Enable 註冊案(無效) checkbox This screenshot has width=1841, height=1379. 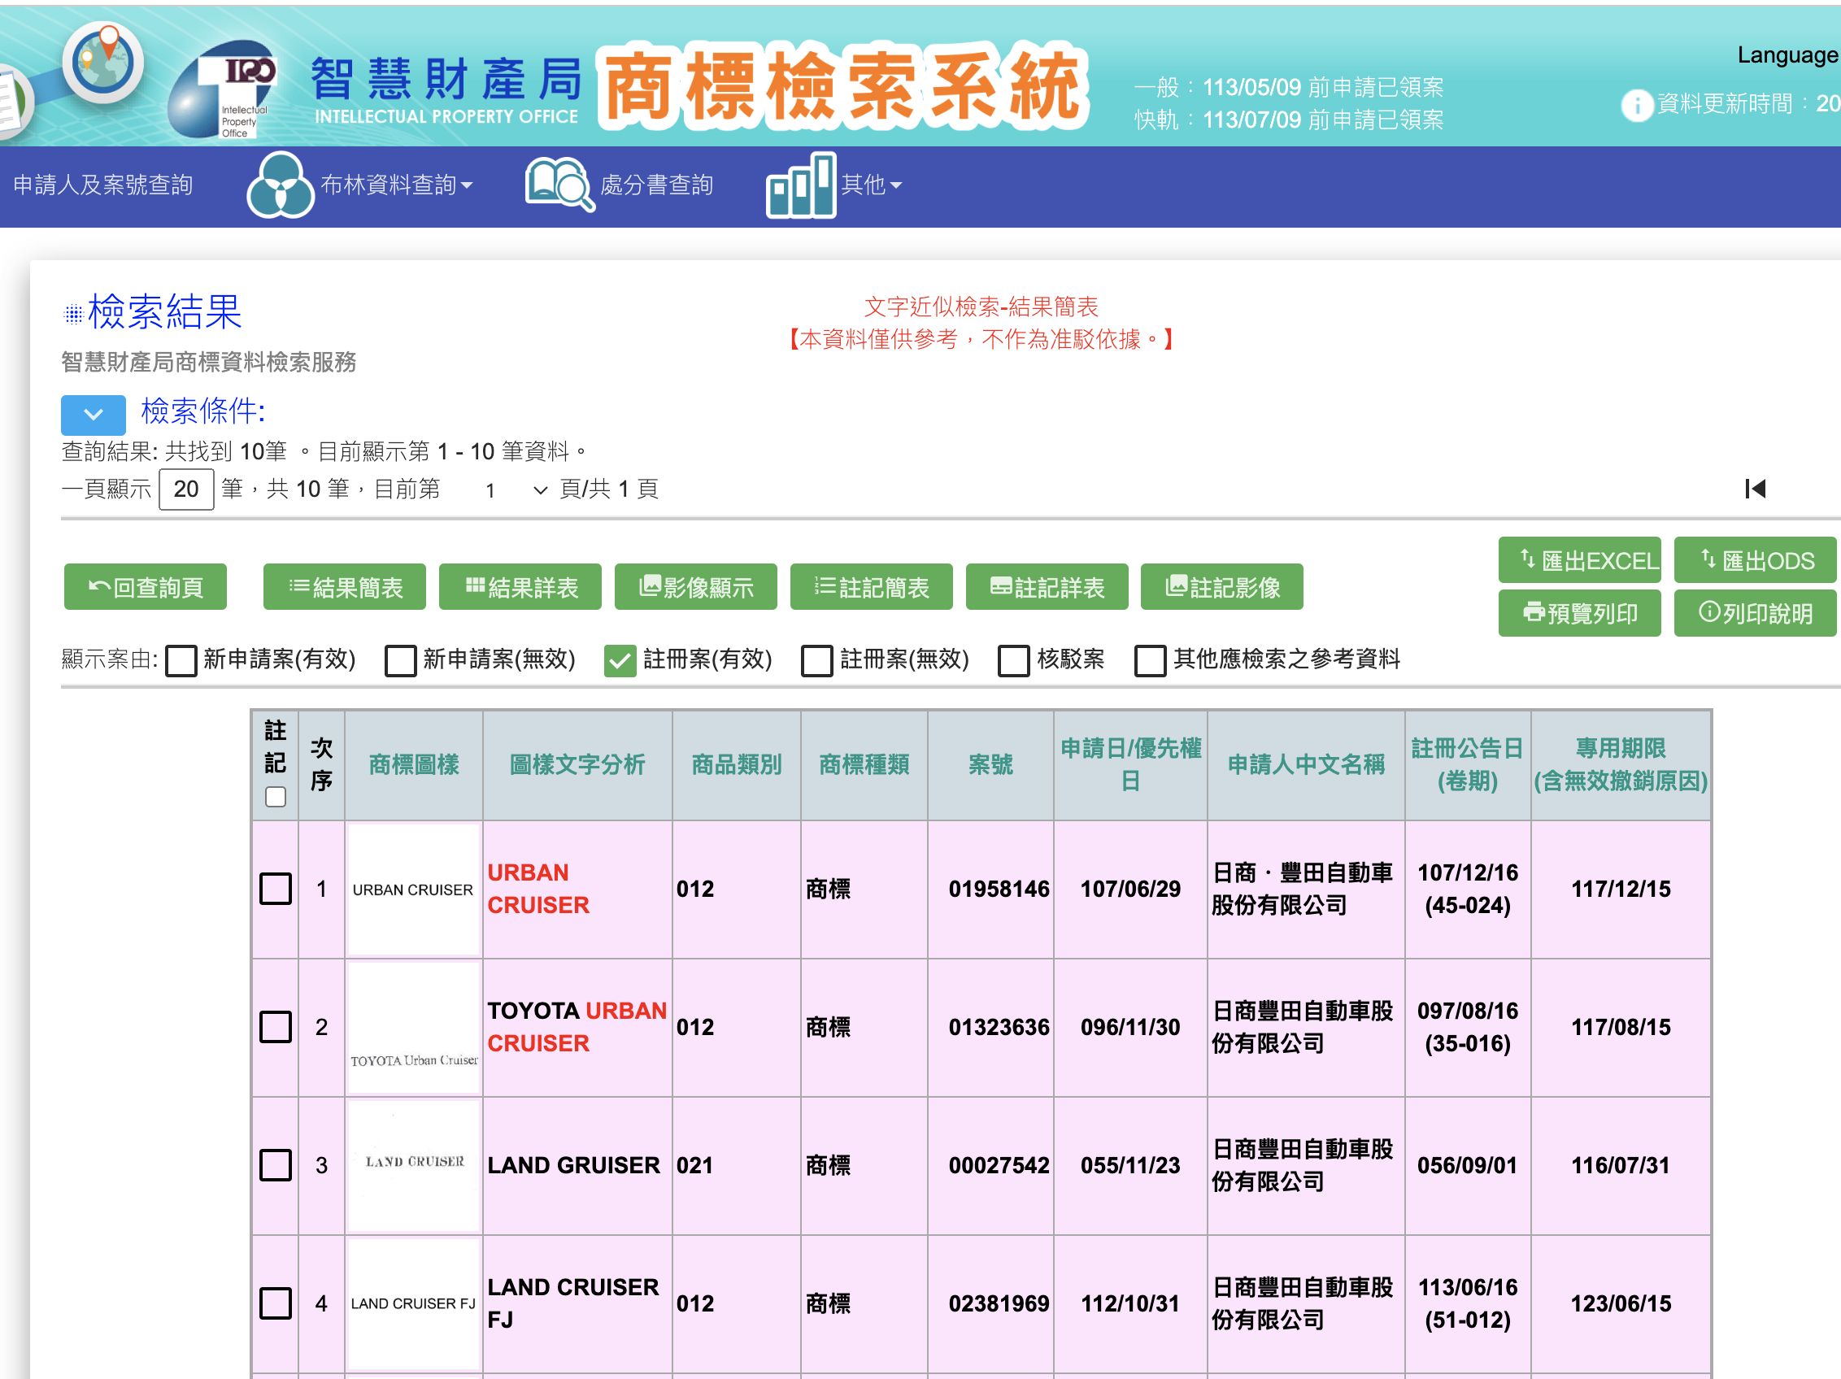[x=817, y=661]
